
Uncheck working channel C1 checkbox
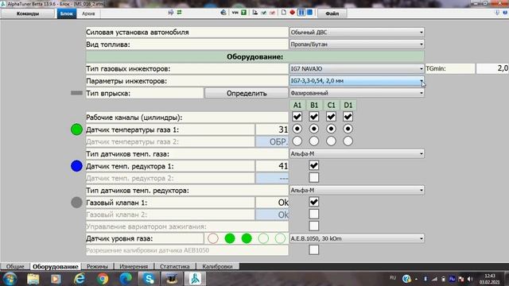pos(331,117)
